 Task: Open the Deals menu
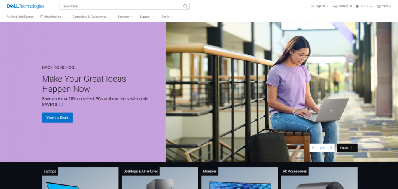(166, 17)
